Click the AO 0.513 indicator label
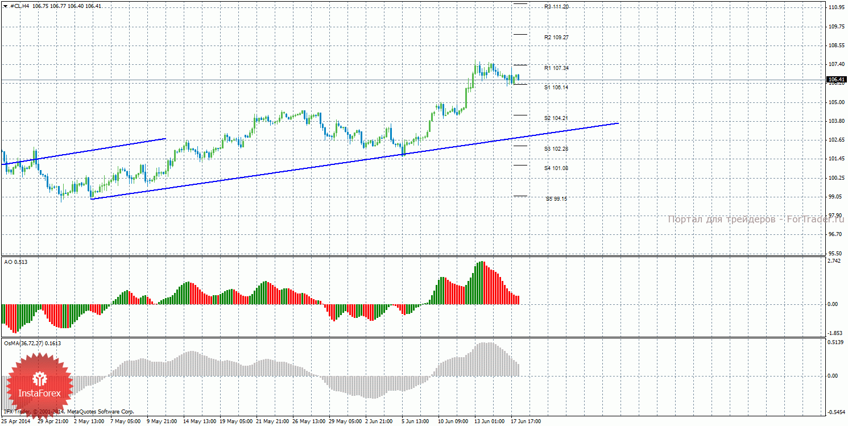This screenshot has width=848, height=426. coord(15,262)
